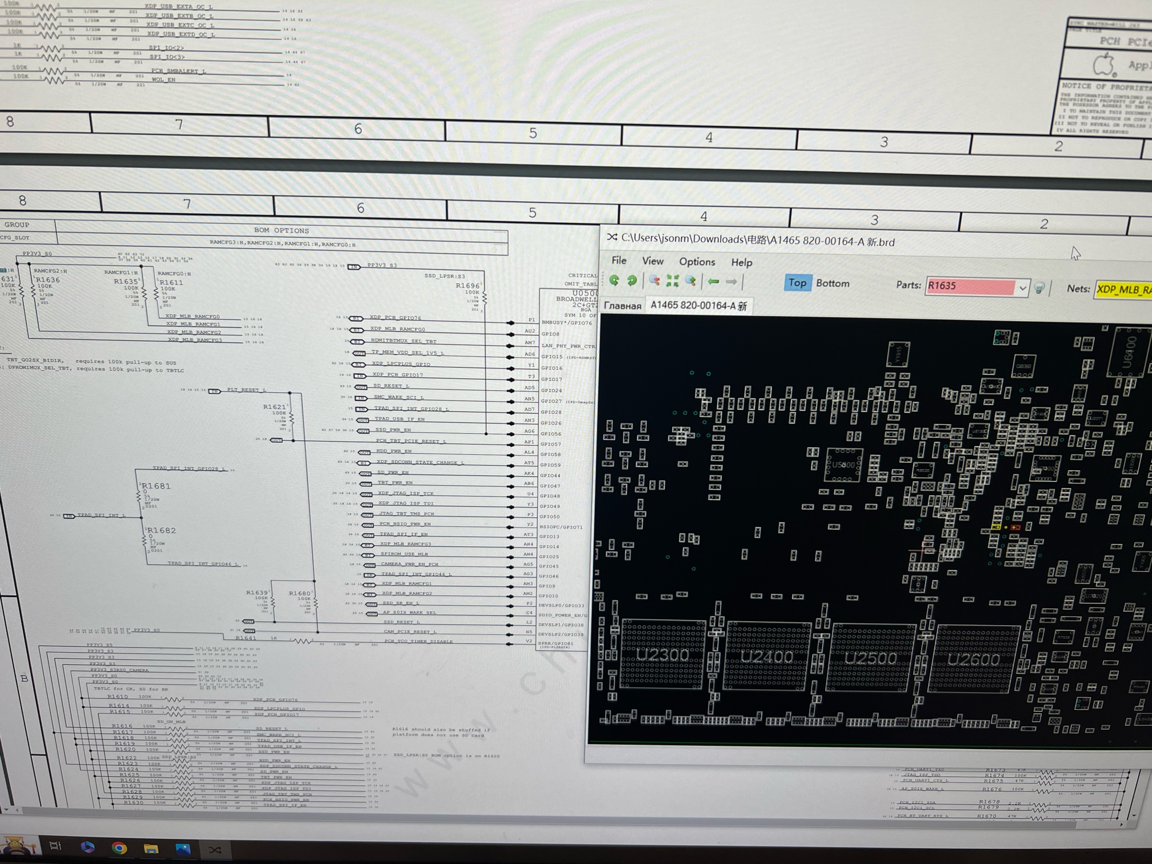Click the SSD_PWR_EN net label
This screenshot has width=1152, height=864.
pyautogui.click(x=393, y=430)
